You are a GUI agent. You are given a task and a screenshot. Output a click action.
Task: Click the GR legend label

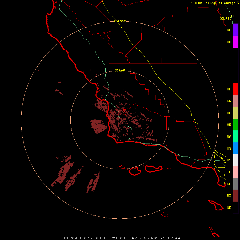(229, 101)
